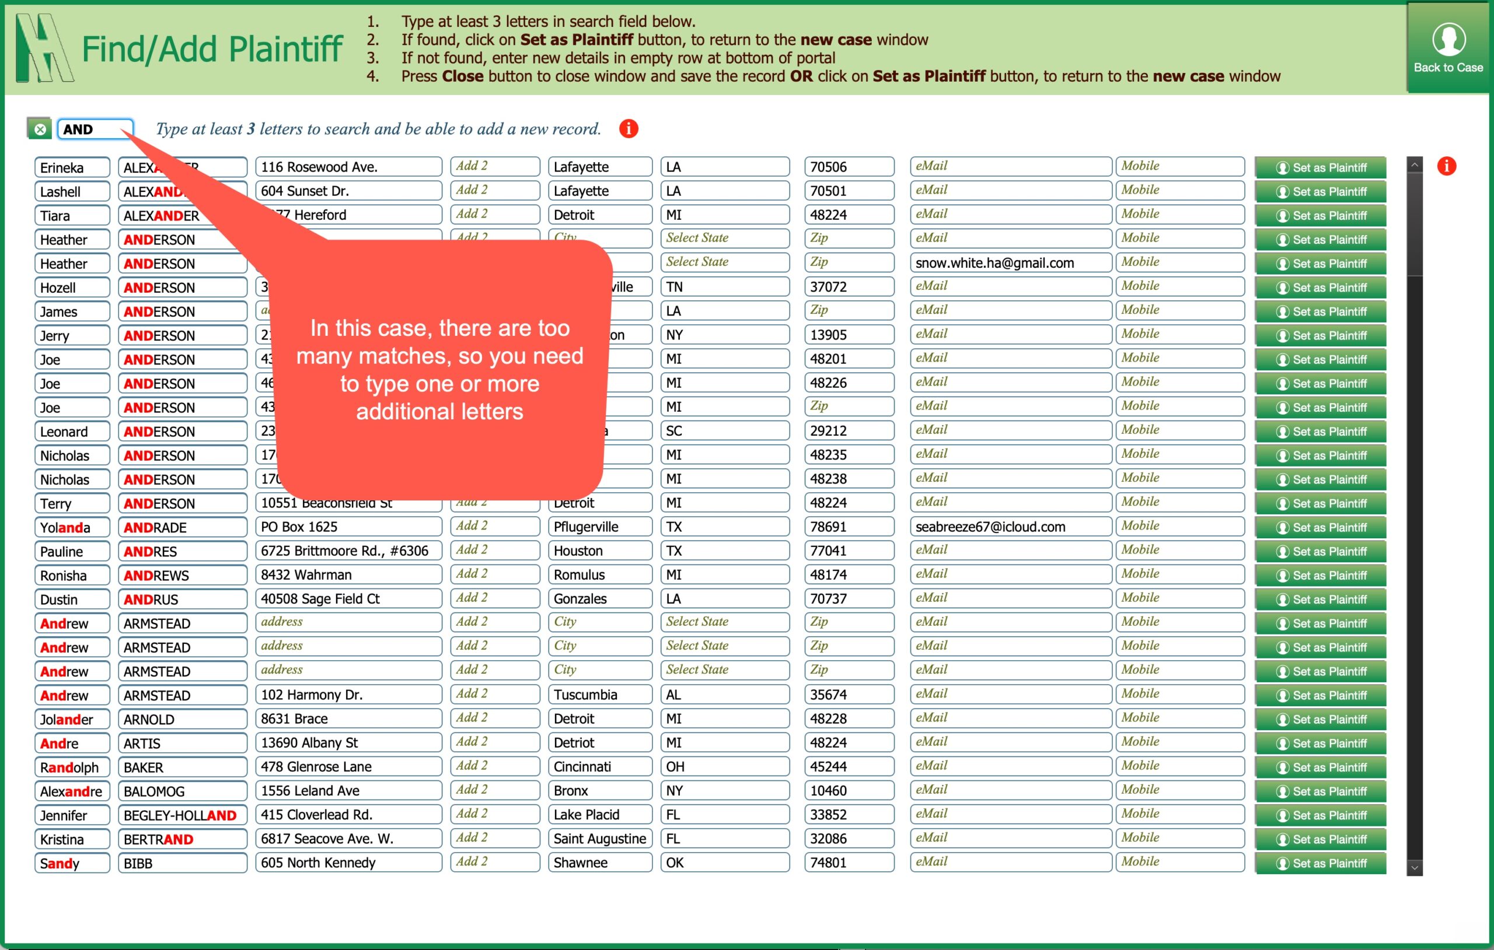Image resolution: width=1494 pixels, height=950 pixels.
Task: Click city field Romulus
Action: pyautogui.click(x=600, y=574)
